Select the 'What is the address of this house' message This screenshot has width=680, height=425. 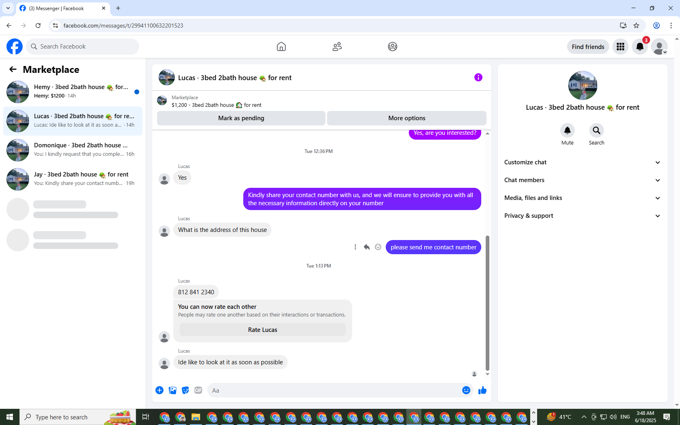pyautogui.click(x=222, y=230)
